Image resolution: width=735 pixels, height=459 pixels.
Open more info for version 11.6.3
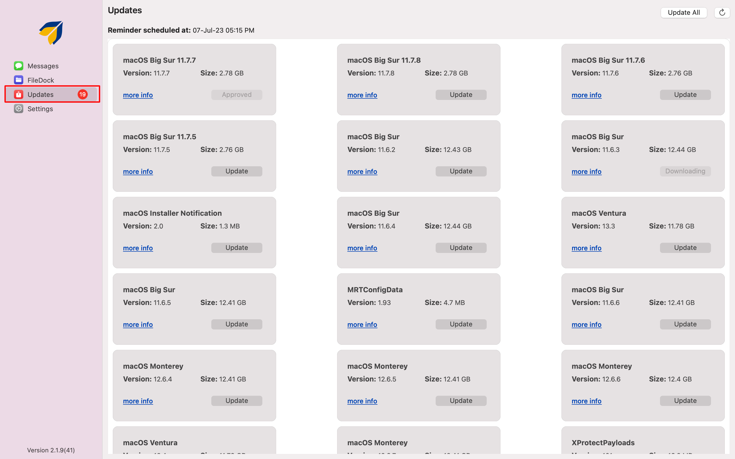point(586,172)
